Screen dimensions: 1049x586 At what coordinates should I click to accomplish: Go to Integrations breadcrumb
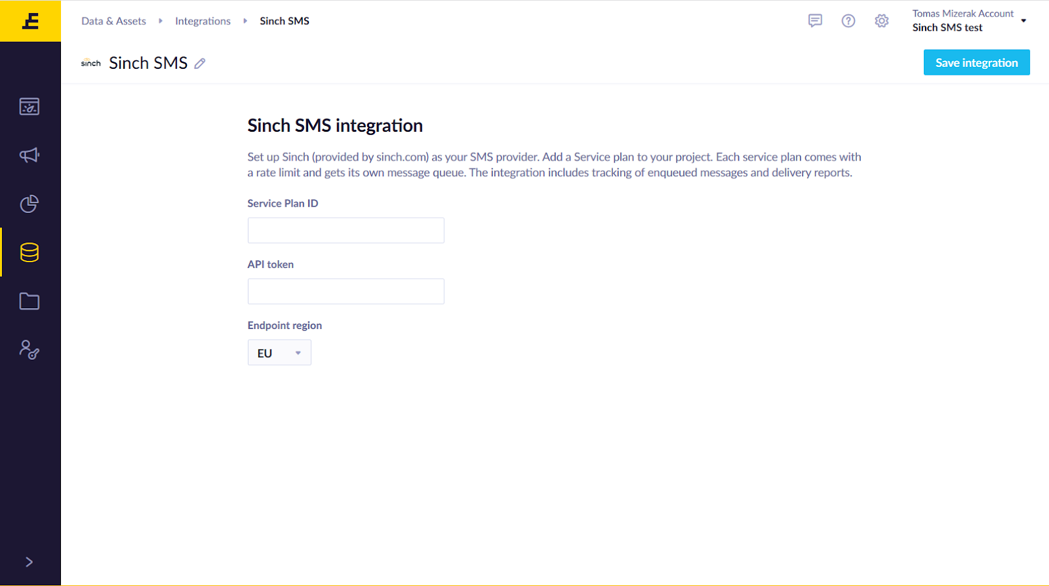point(203,21)
